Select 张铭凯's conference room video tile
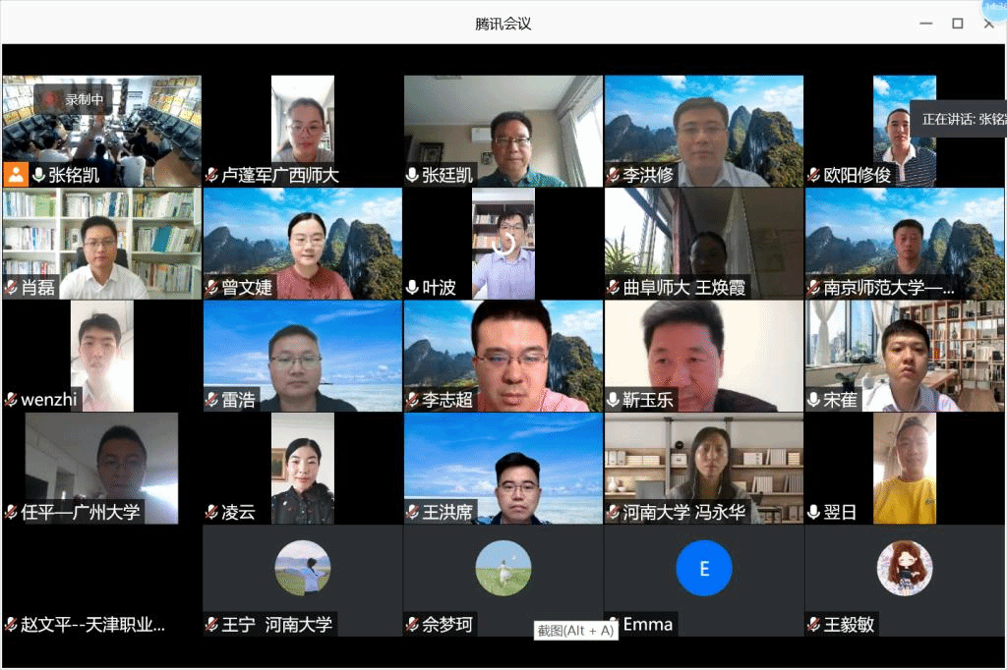The width and height of the screenshot is (1007, 670). (101, 131)
